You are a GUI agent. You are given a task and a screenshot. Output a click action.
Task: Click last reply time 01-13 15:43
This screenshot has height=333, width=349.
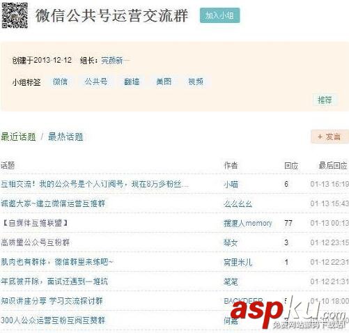[329, 203]
